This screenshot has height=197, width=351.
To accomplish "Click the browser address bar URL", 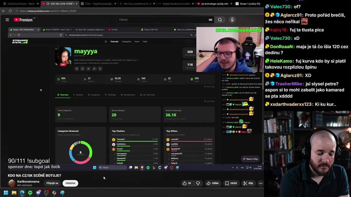I will (48, 11).
